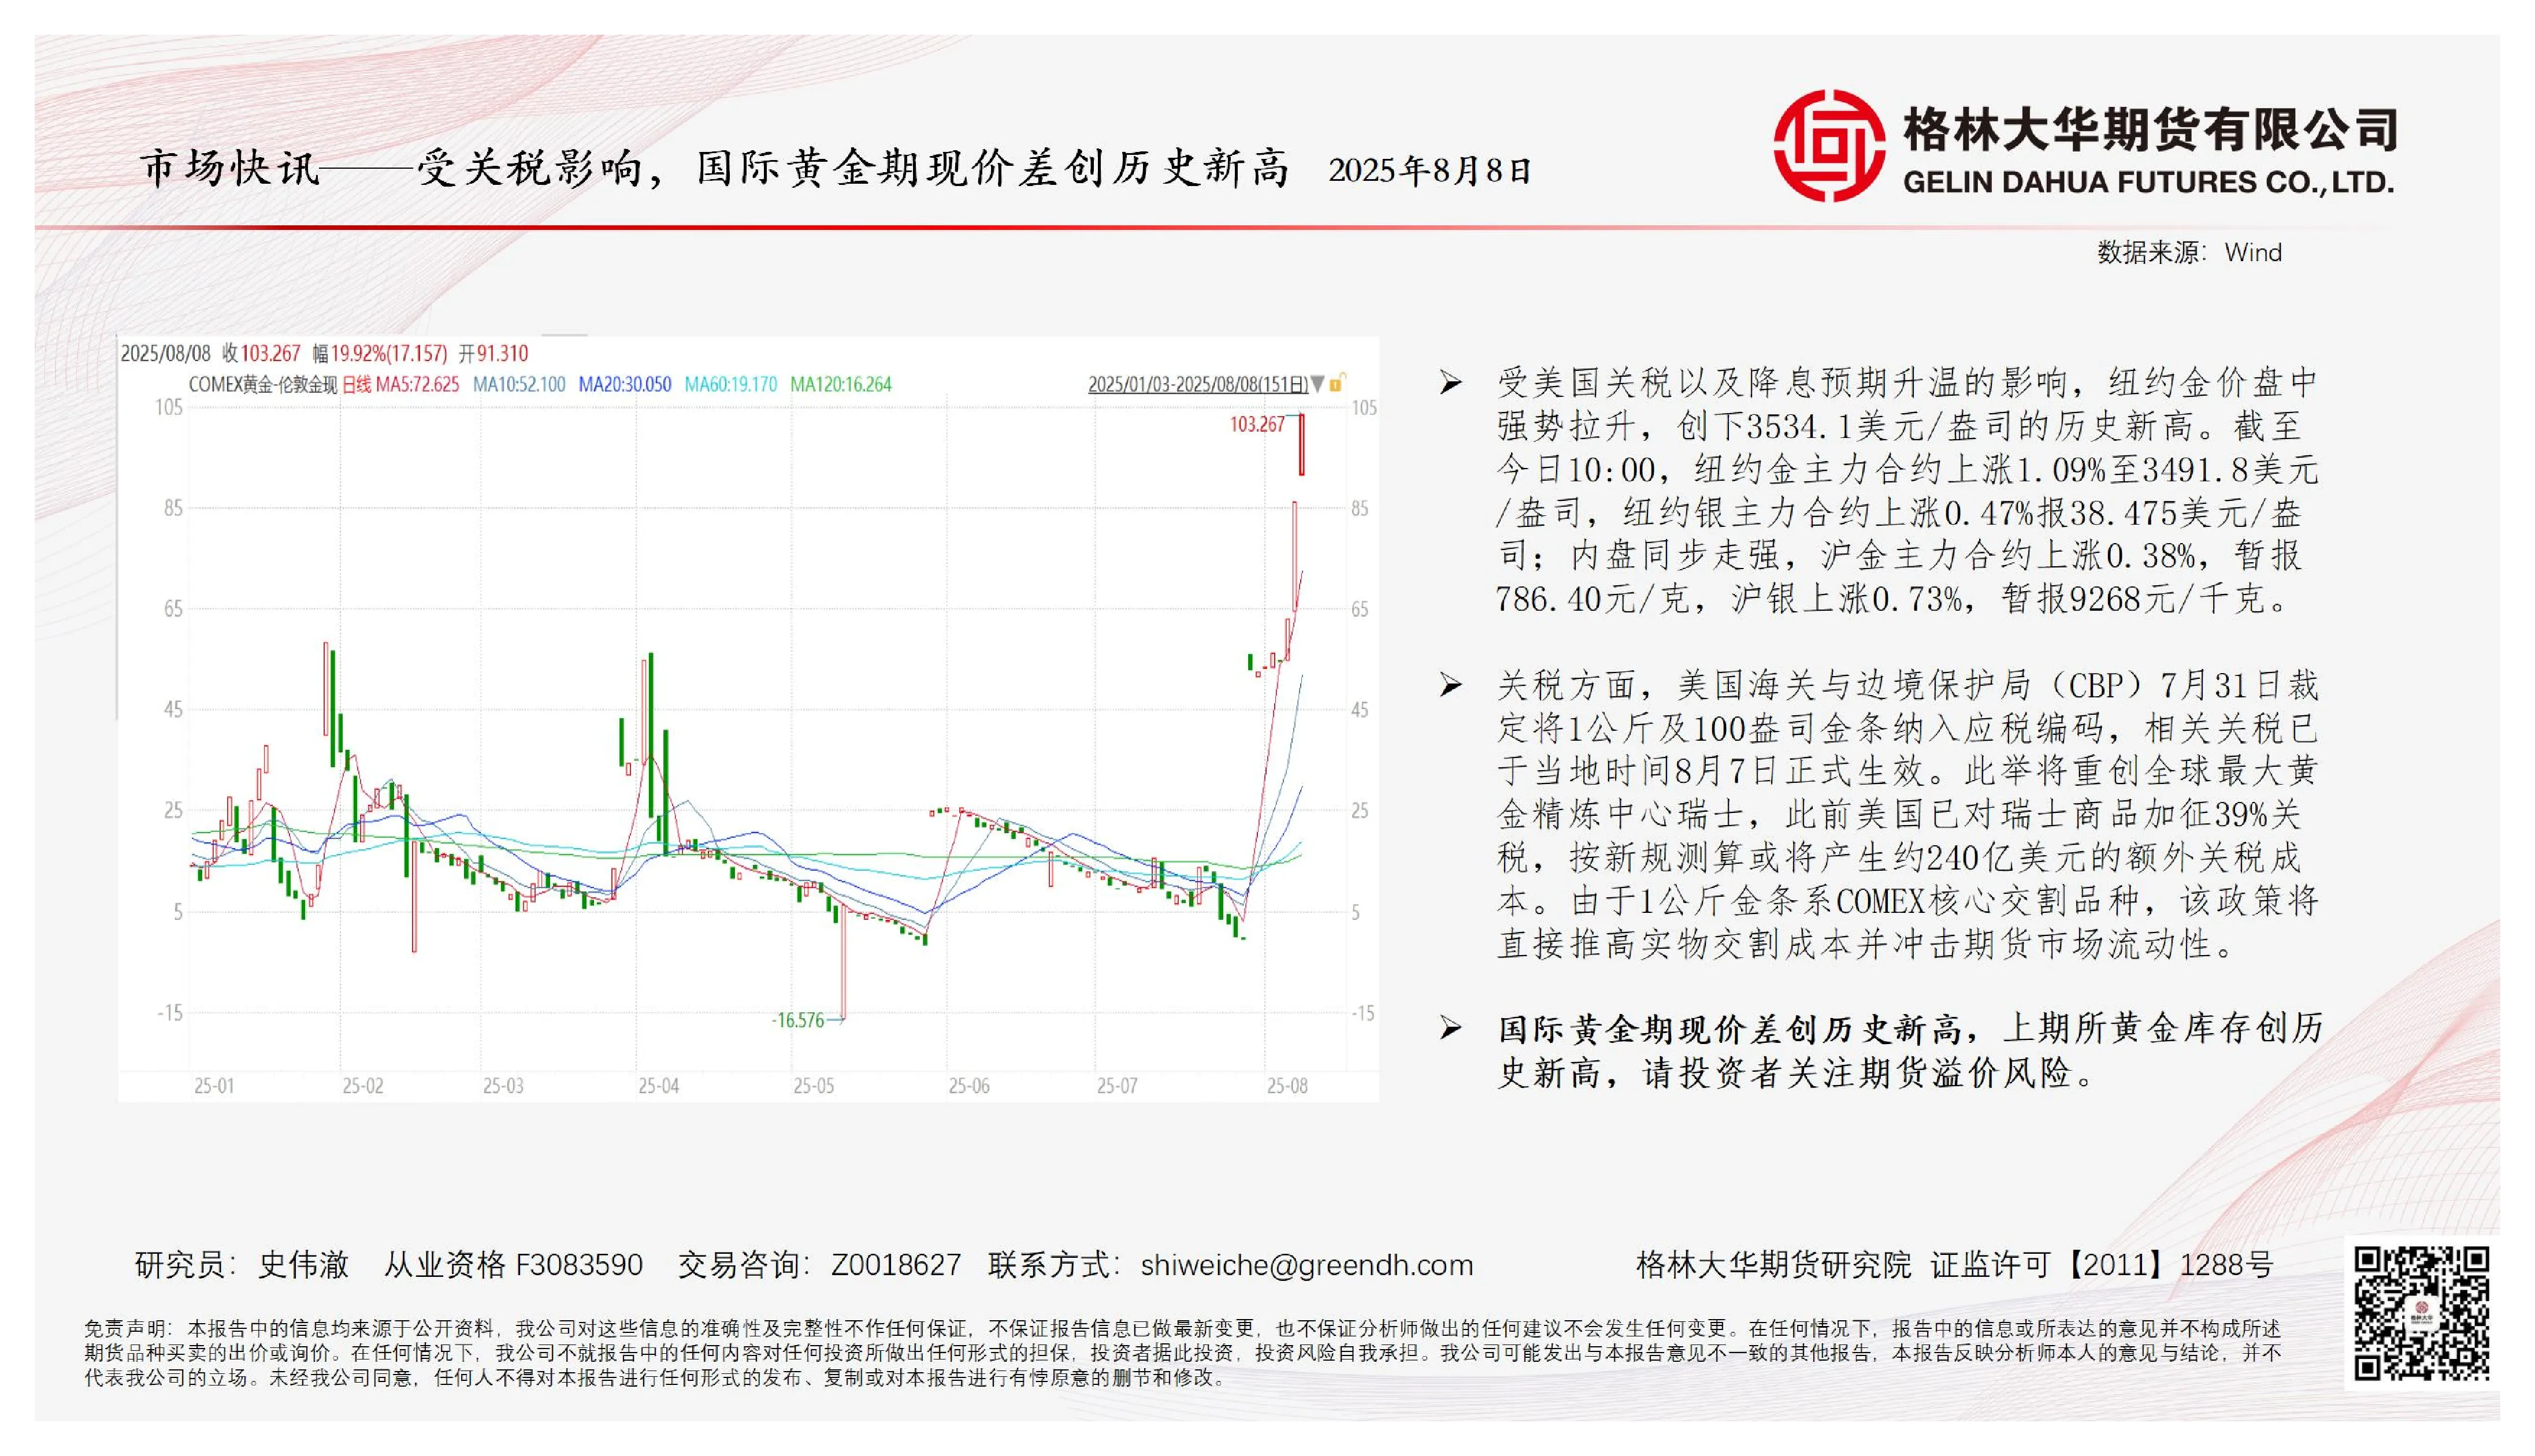Click the 幅19.92%(17.157) change value

380,353
